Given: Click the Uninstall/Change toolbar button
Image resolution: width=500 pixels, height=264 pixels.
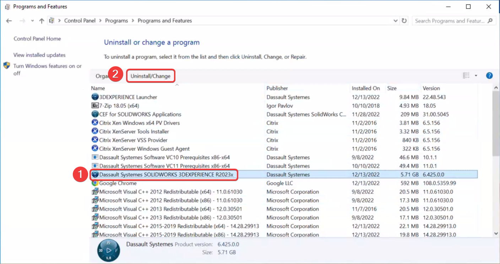Looking at the screenshot, I should click(x=151, y=76).
